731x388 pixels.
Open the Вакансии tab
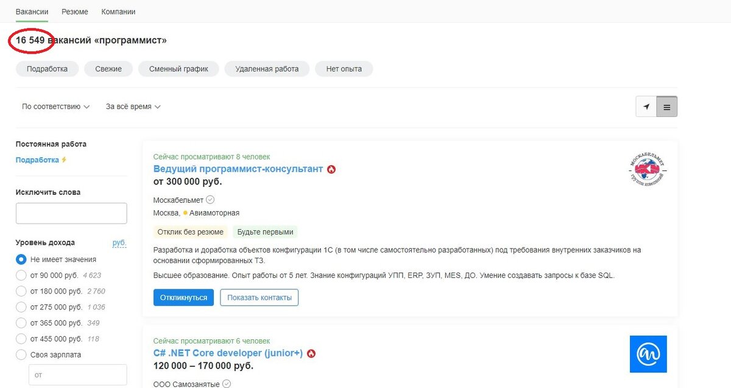click(32, 12)
